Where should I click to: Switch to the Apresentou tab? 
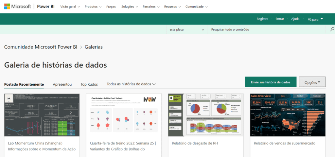pyautogui.click(x=62, y=84)
